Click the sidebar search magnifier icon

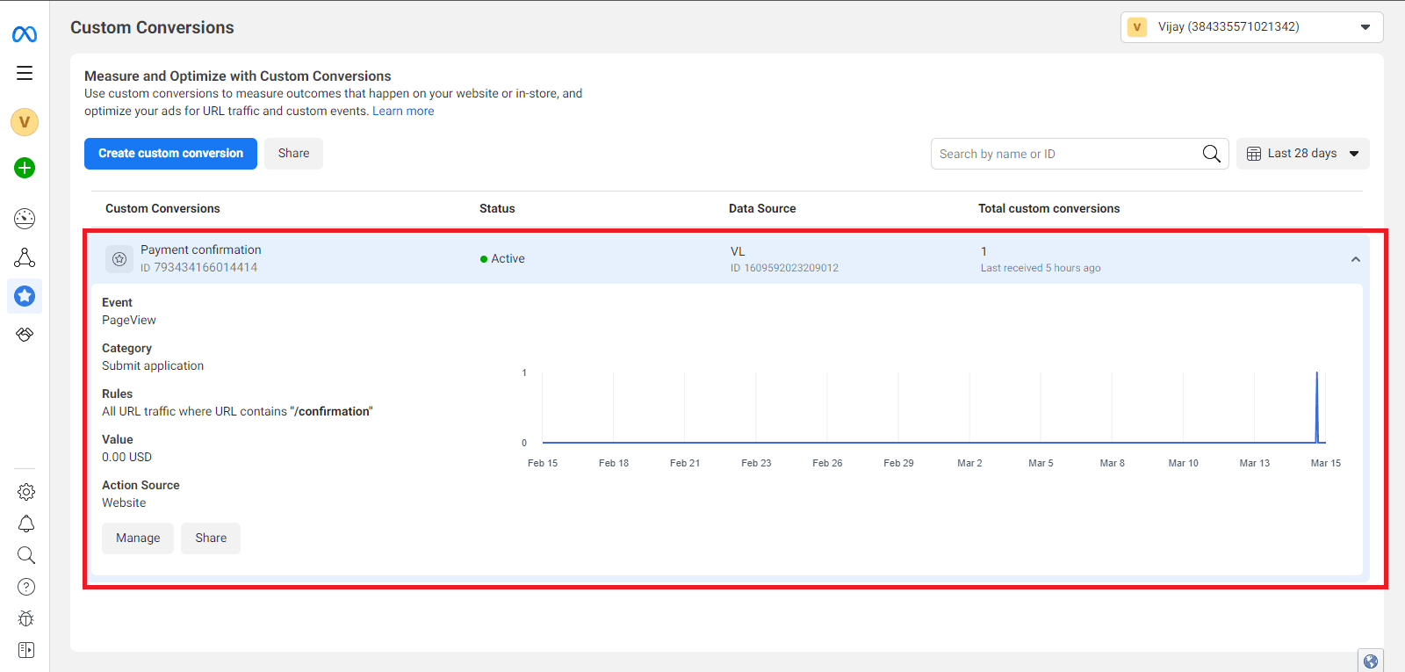coord(26,555)
